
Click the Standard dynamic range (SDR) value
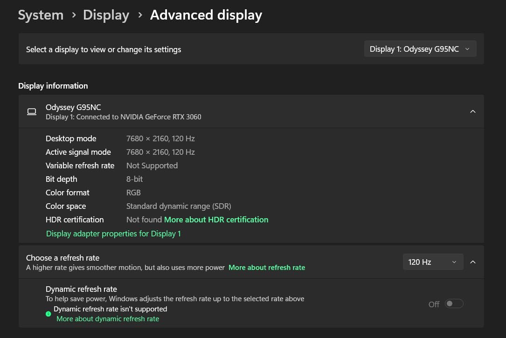click(179, 206)
